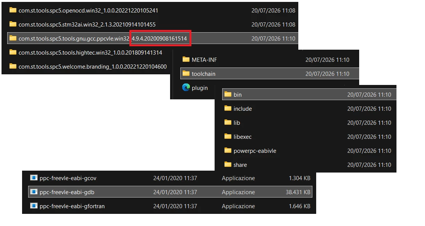Select com.st.tools.spc5.tools.hightec.win32_1.0.0.201809141314 folder name

coord(90,53)
